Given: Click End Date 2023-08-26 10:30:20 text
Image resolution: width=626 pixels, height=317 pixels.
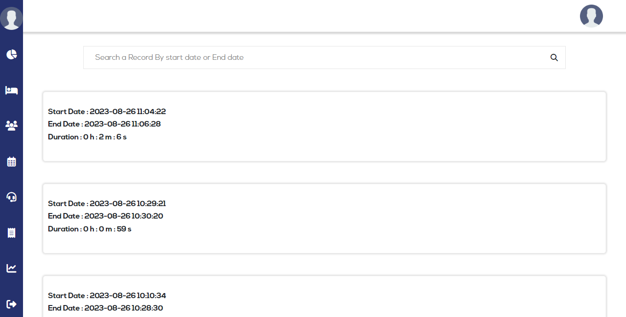Looking at the screenshot, I should (105, 216).
